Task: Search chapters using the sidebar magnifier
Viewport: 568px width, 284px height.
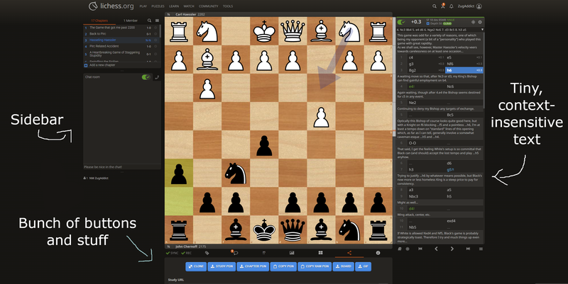Action: (149, 21)
